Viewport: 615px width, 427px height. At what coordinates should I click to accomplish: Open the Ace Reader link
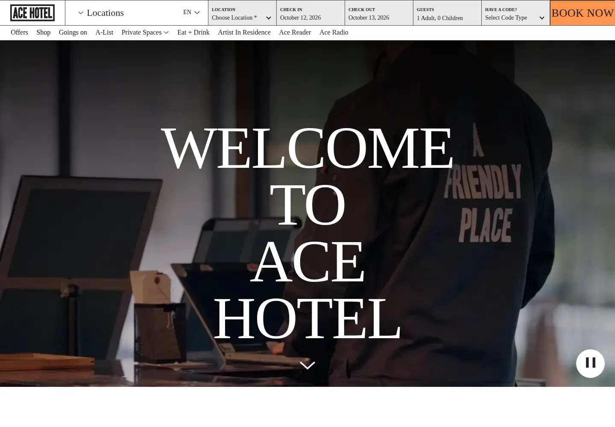[x=295, y=32]
